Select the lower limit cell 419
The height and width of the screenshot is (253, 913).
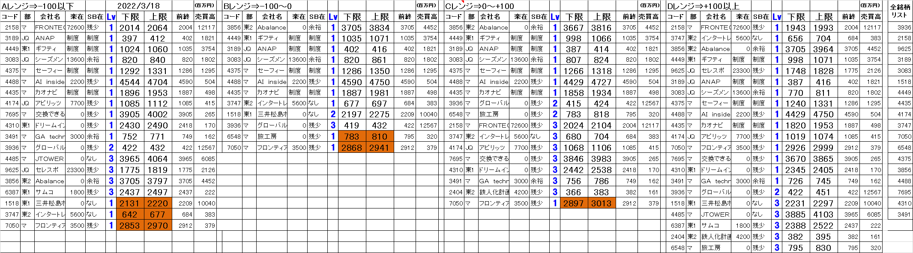[352, 125]
